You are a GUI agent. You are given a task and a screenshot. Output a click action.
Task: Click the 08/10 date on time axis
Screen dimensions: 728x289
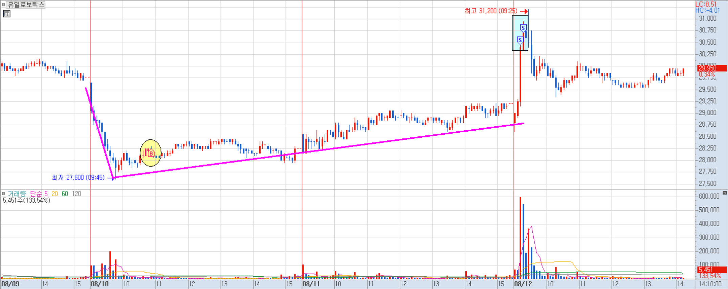[100, 284]
